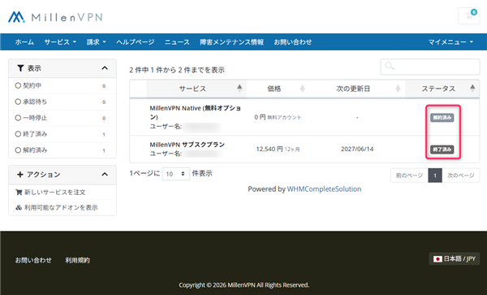Image resolution: width=487 pixels, height=295 pixels.
Task: Click the filter funnel icon beside 表示
Action: point(20,68)
